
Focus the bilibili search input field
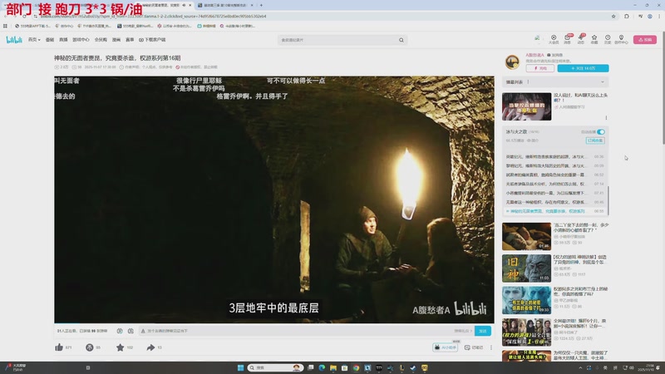tap(337, 40)
